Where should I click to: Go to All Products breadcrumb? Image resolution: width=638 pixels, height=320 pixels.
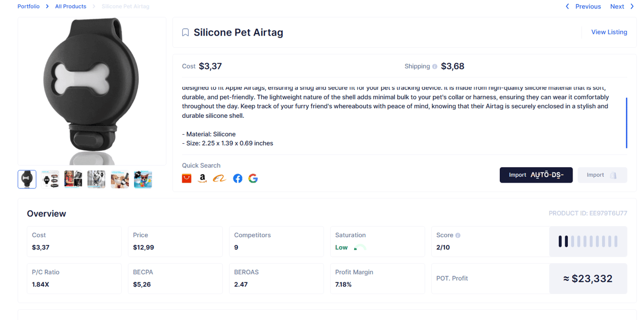[x=71, y=6]
